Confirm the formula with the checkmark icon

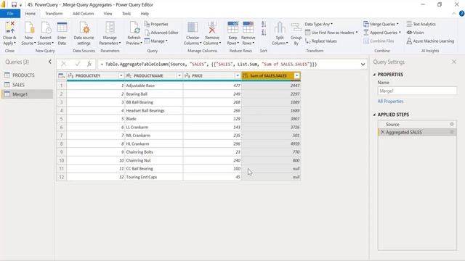click(x=78, y=64)
